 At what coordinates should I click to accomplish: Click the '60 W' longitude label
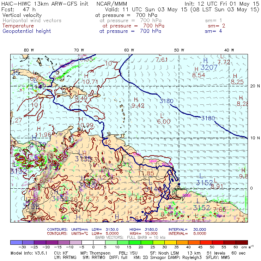tap(129, 50)
